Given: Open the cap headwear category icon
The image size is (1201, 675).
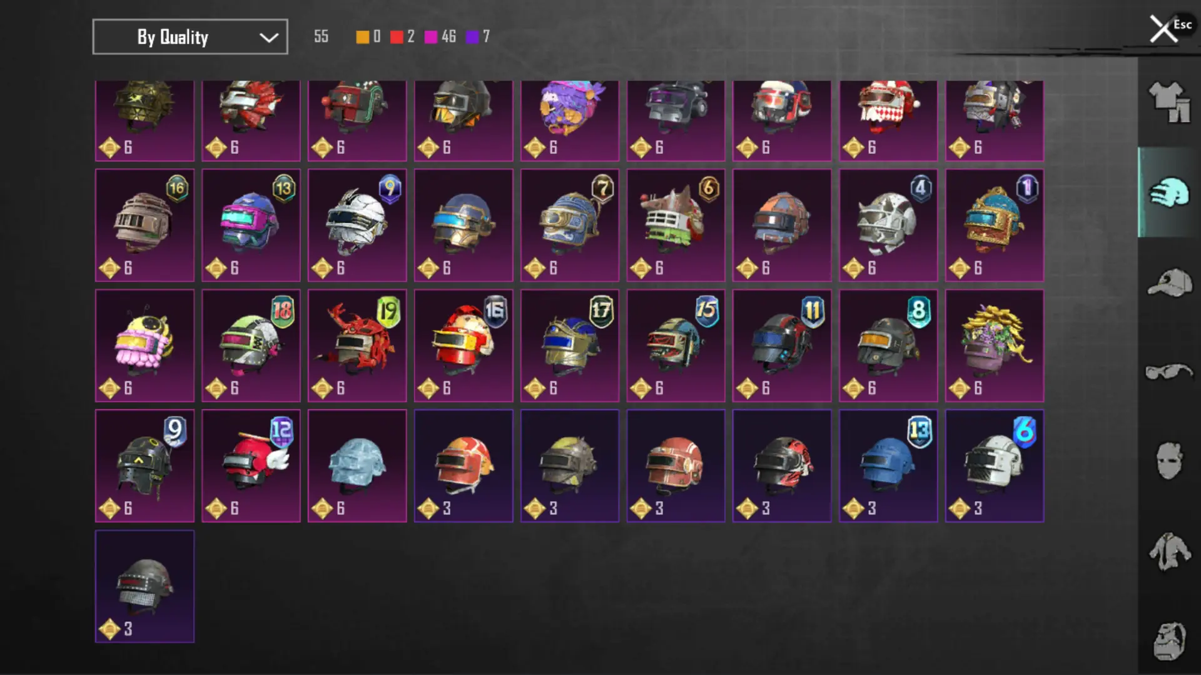Looking at the screenshot, I should [1169, 282].
